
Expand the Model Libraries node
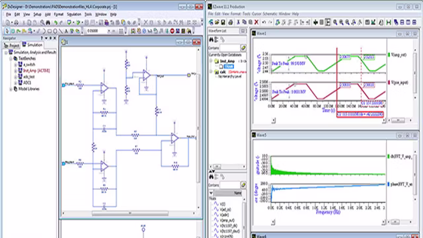[x=11, y=89]
